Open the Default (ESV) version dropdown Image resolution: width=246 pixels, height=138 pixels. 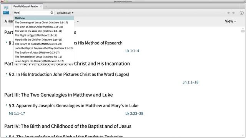click(x=65, y=13)
